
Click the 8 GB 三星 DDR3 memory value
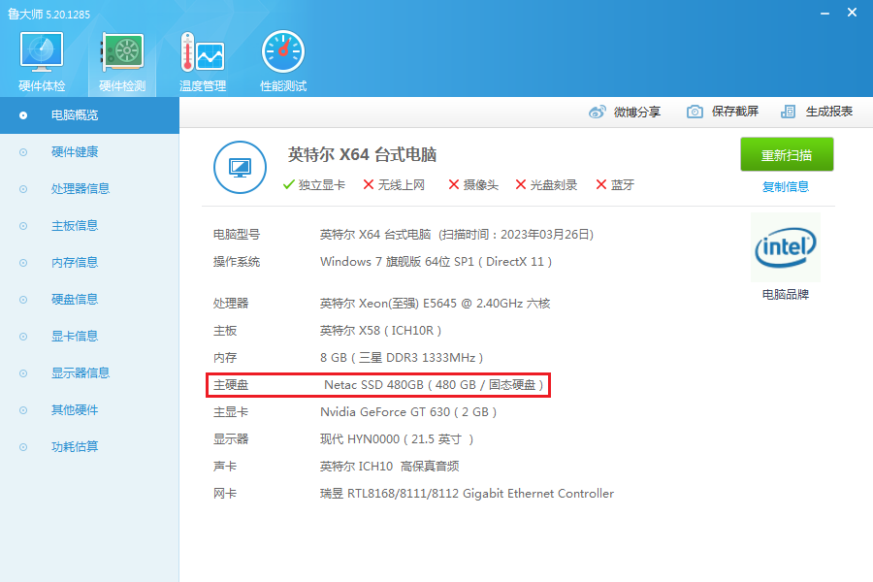(402, 358)
